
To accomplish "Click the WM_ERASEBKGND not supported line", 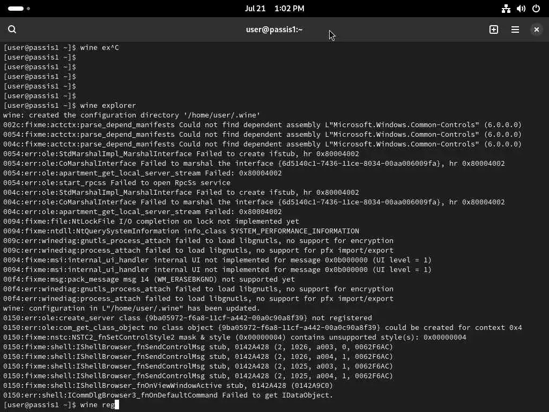I will pos(149,279).
